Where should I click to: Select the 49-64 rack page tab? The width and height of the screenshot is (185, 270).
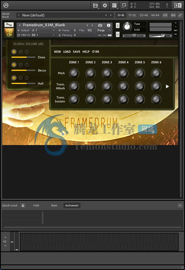[155, 15]
